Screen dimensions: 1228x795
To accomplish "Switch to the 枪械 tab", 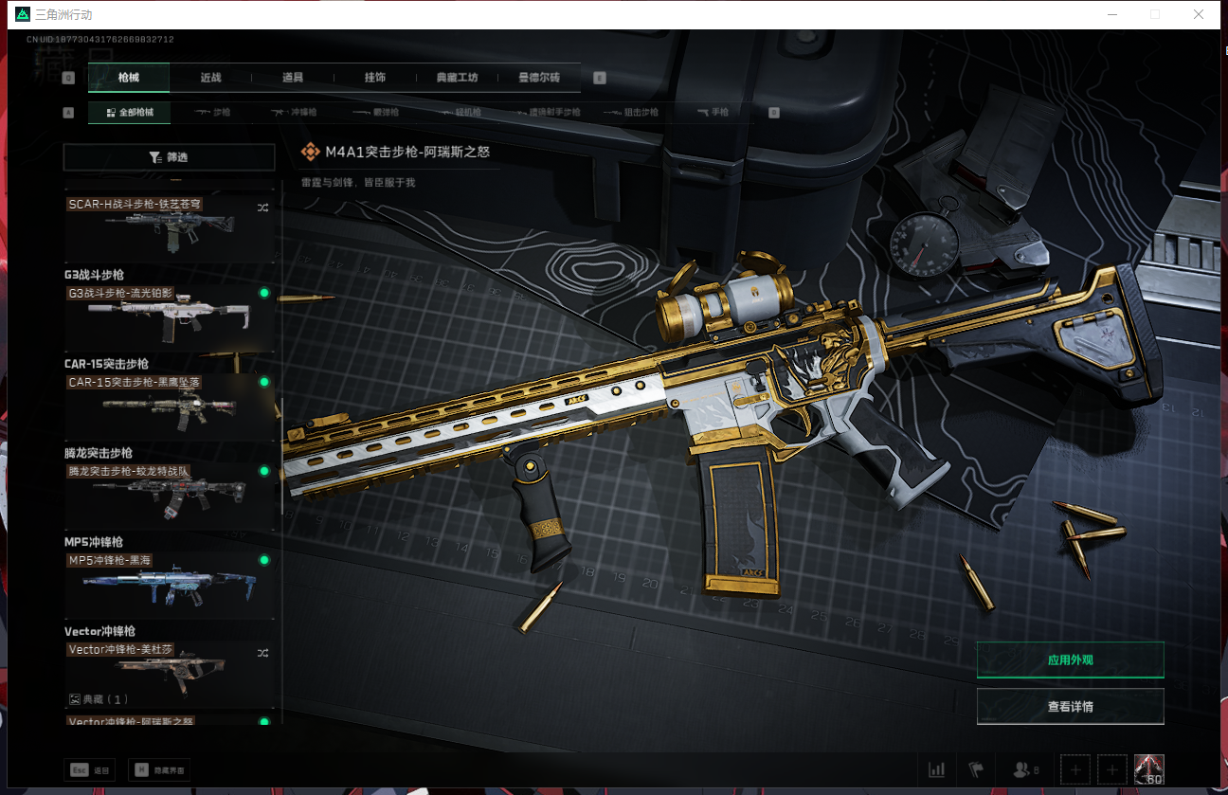I will (x=129, y=78).
